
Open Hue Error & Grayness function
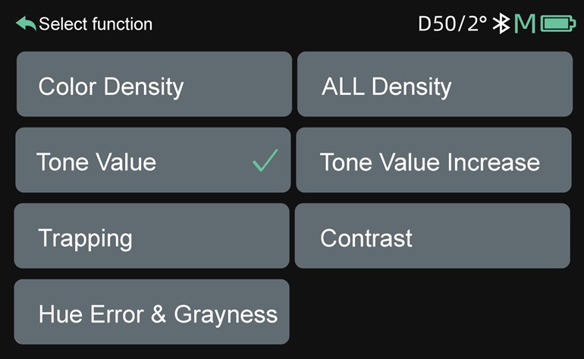point(152,312)
